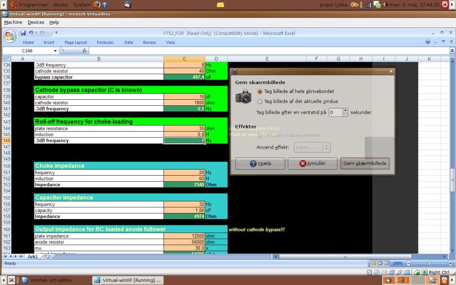
Task: Click the fx Insert Function icon
Action: click(x=84, y=51)
